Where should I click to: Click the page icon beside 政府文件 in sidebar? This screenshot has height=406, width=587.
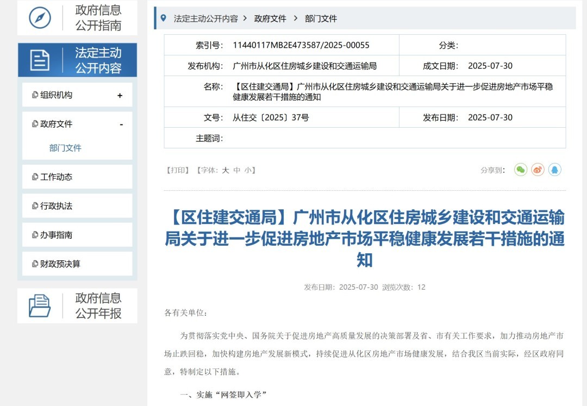pyautogui.click(x=35, y=124)
